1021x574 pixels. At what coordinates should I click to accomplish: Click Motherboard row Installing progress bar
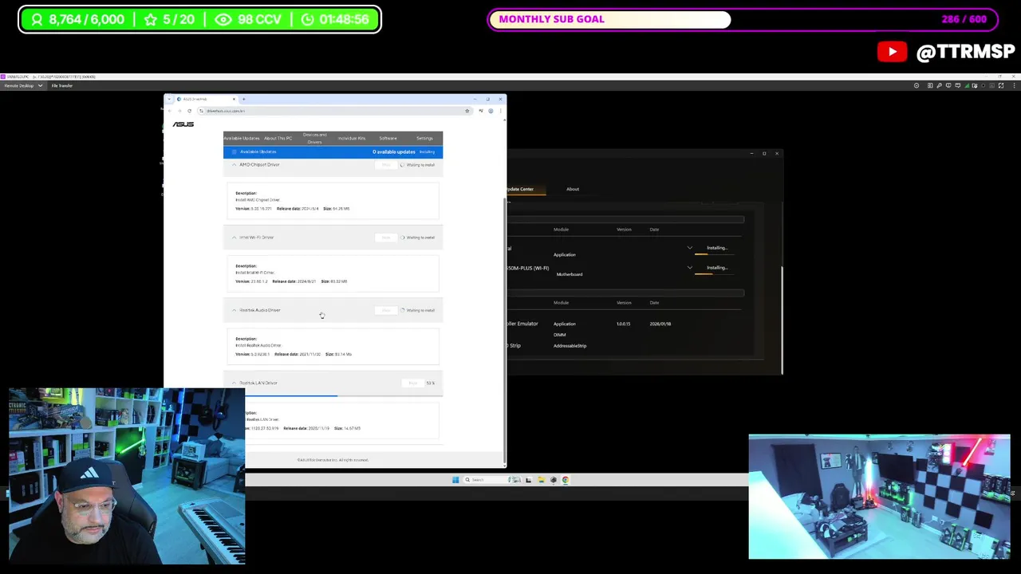pos(713,273)
